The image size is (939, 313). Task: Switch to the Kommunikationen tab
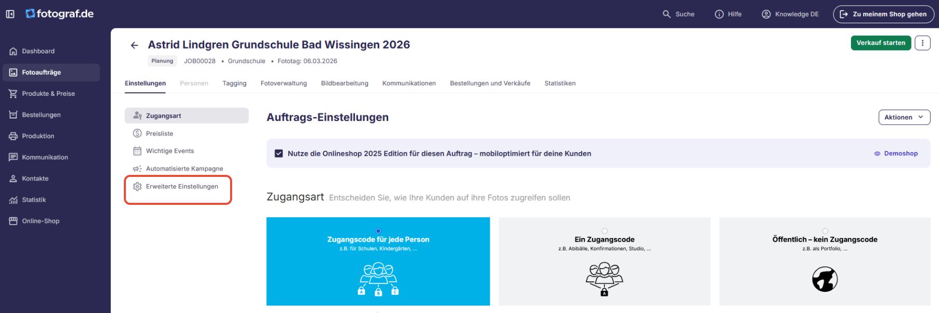tap(409, 83)
